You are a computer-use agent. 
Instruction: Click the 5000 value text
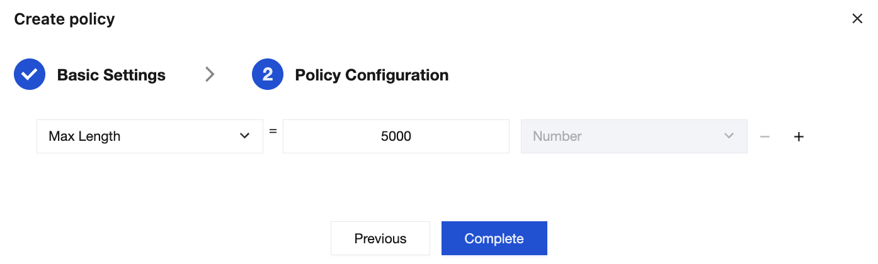click(x=396, y=136)
